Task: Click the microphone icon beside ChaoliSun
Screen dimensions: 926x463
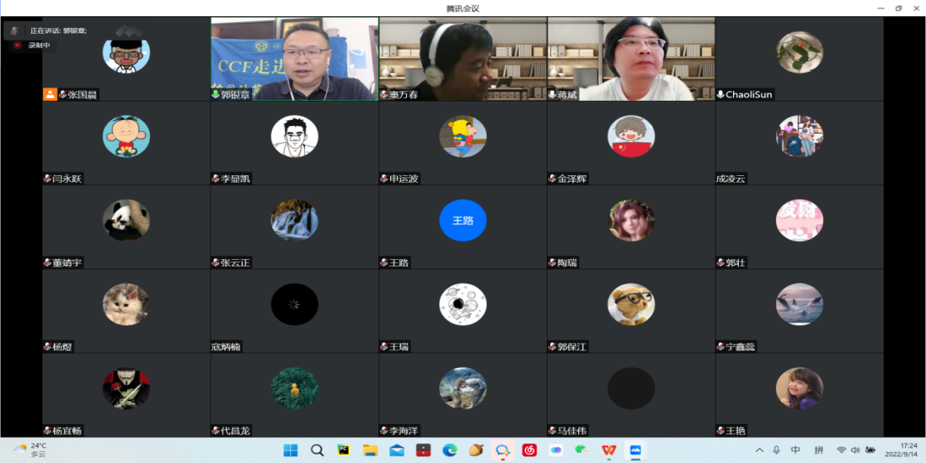Action: 720,95
